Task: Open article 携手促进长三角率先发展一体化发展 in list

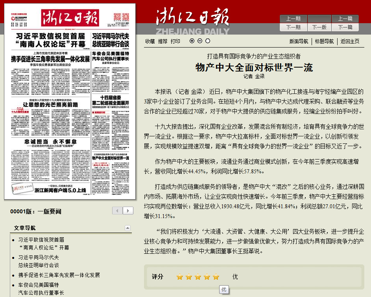Action: (59, 275)
